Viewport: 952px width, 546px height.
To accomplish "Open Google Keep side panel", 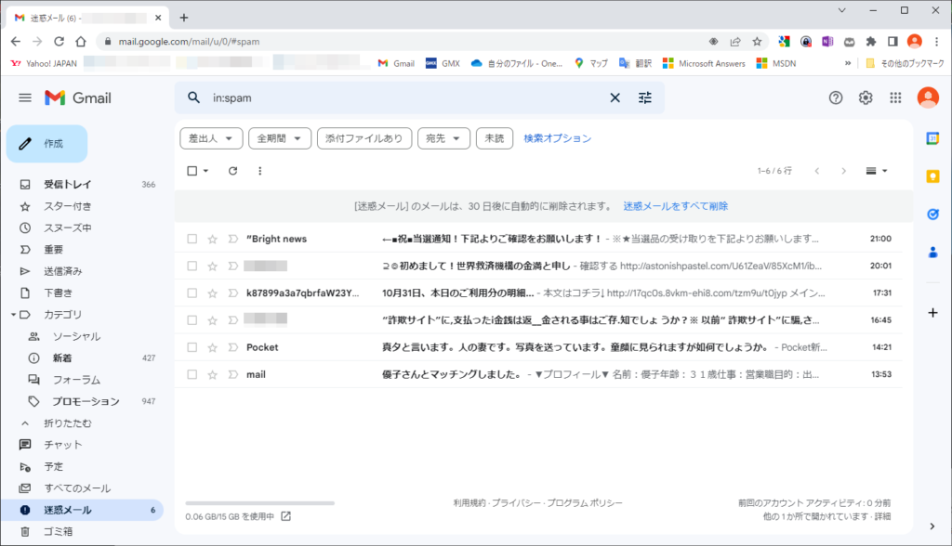I will pyautogui.click(x=933, y=176).
